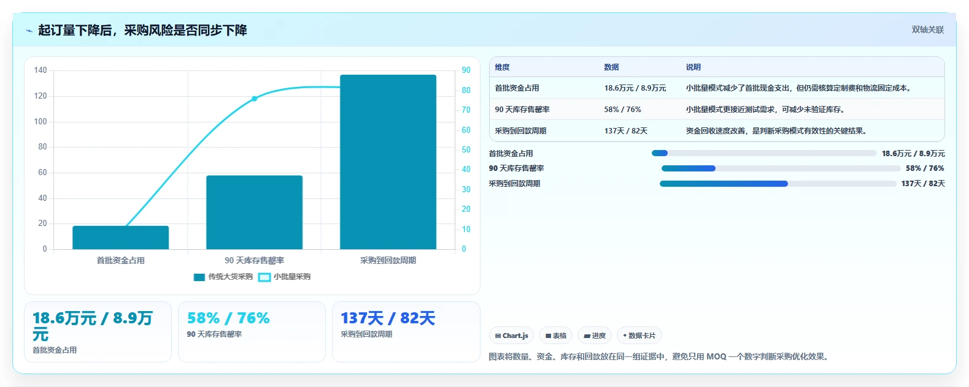Click the 双轴关联 label in header
Viewport: 969px width, 387px height.
pyautogui.click(x=927, y=29)
